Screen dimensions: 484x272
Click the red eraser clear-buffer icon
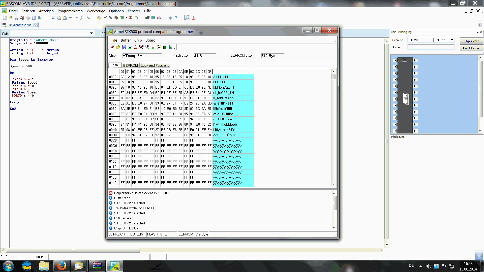click(x=112, y=47)
